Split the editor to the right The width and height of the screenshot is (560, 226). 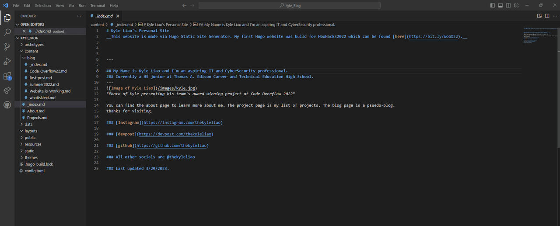pos(546,16)
